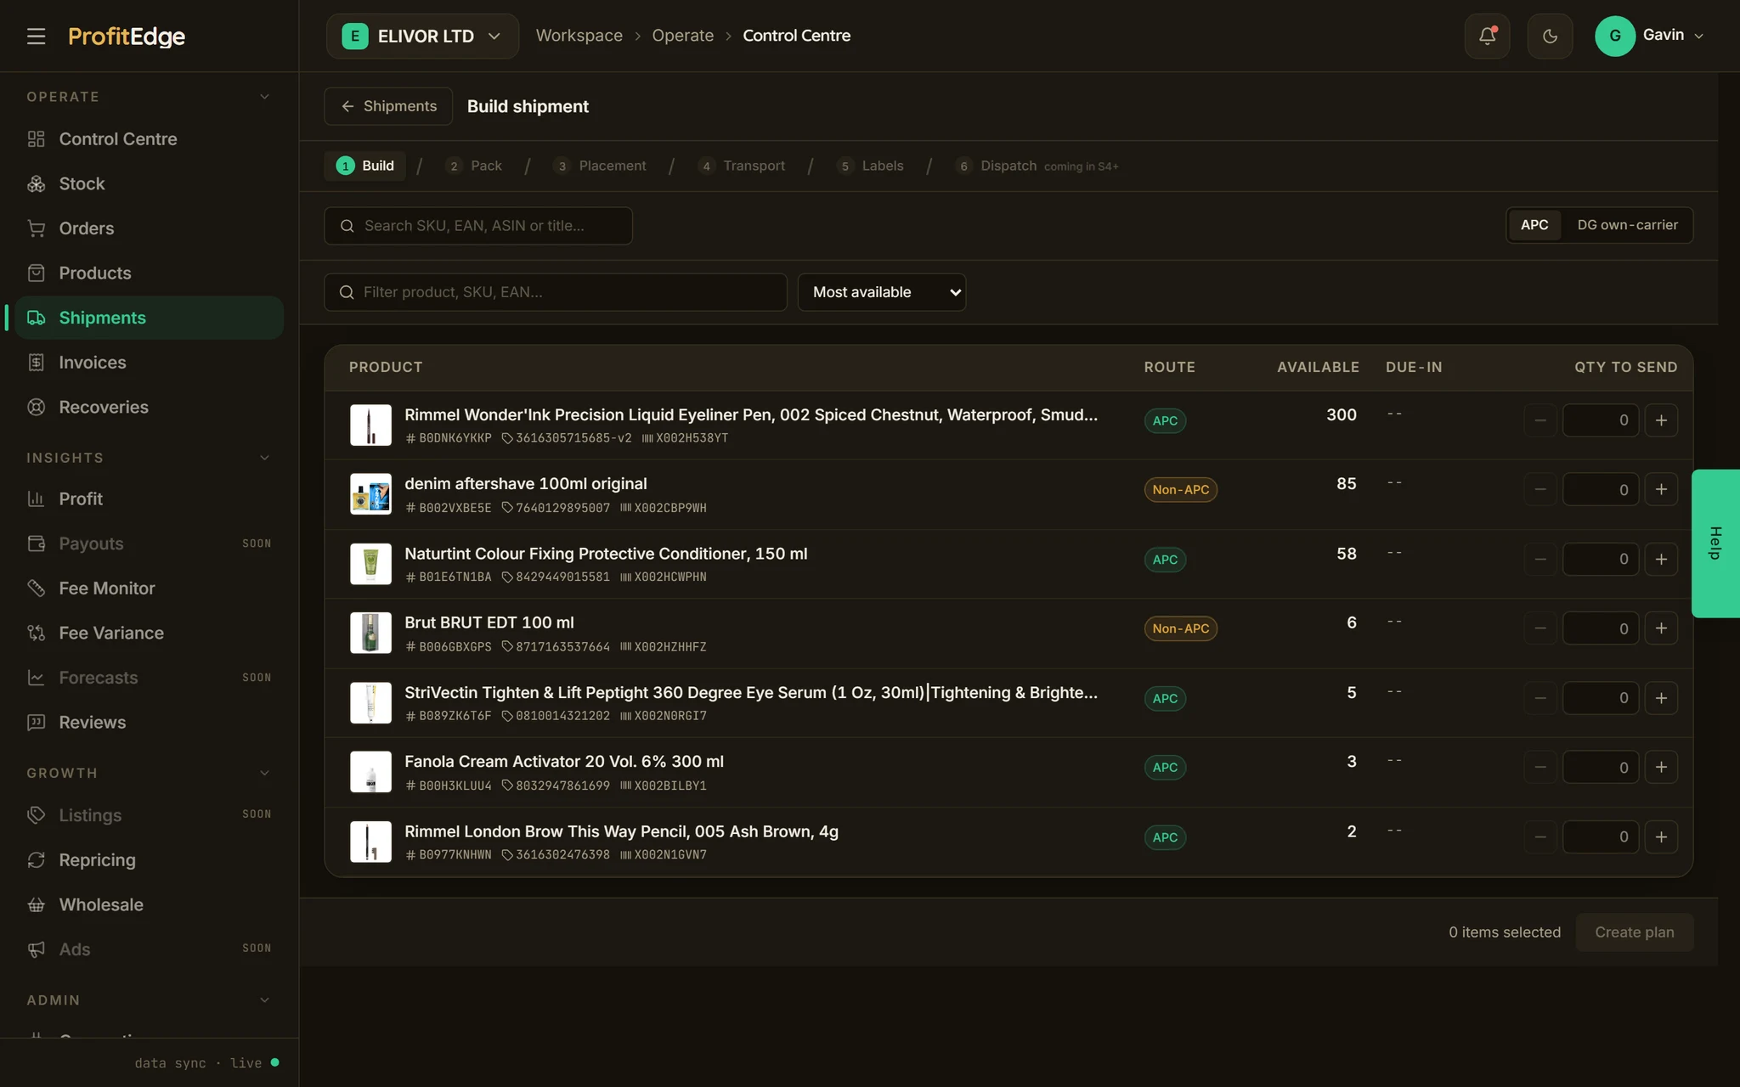The width and height of the screenshot is (1740, 1087).
Task: Click the Shipments truck icon
Action: coord(36,318)
